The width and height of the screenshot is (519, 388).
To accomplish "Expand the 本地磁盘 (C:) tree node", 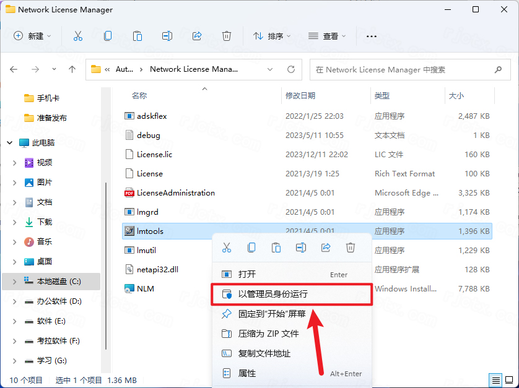I will [15, 282].
